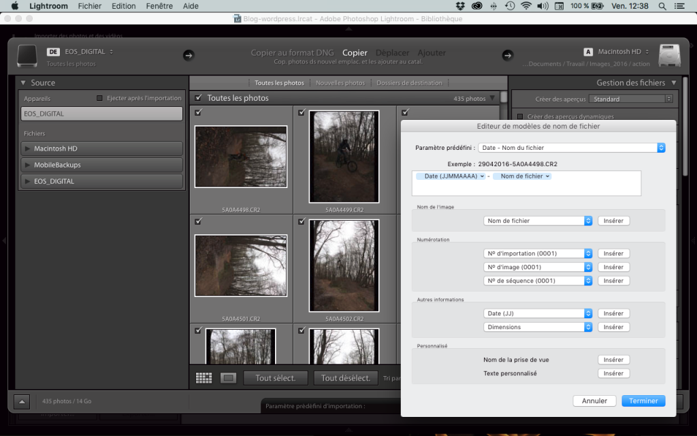Toggle checkbox of cut-off photo below 5A0A4501.CR2
697x436 pixels.
click(x=198, y=330)
